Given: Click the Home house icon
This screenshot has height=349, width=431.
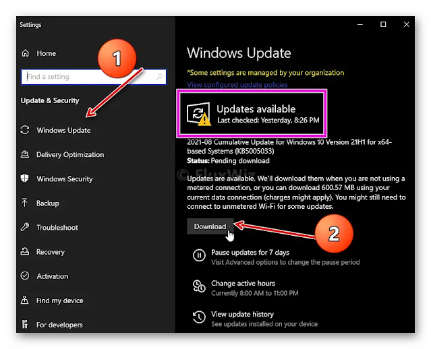Looking at the screenshot, I should [25, 53].
